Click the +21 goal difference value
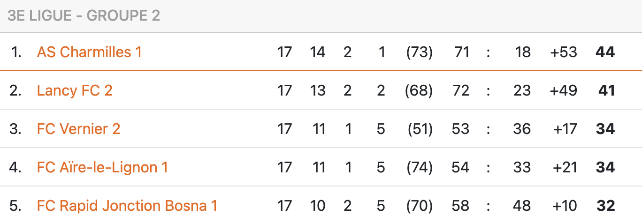 pos(565,167)
